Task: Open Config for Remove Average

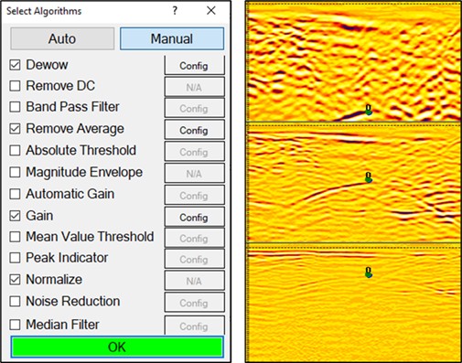Action: tap(195, 130)
